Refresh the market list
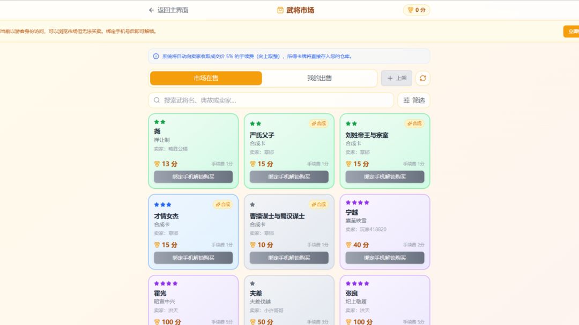 point(423,78)
